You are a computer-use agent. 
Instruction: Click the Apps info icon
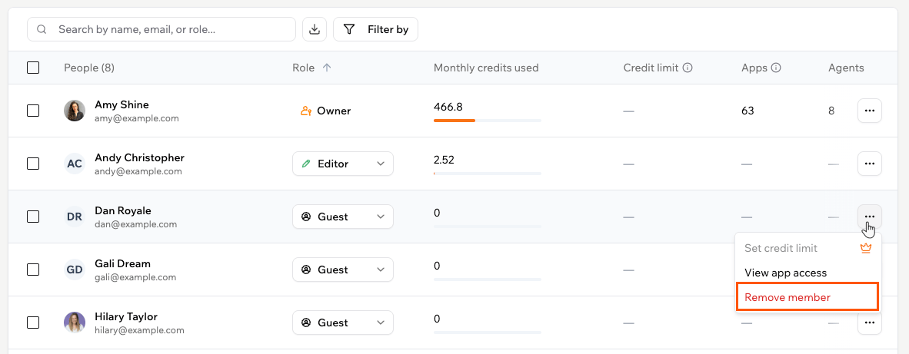pos(776,68)
